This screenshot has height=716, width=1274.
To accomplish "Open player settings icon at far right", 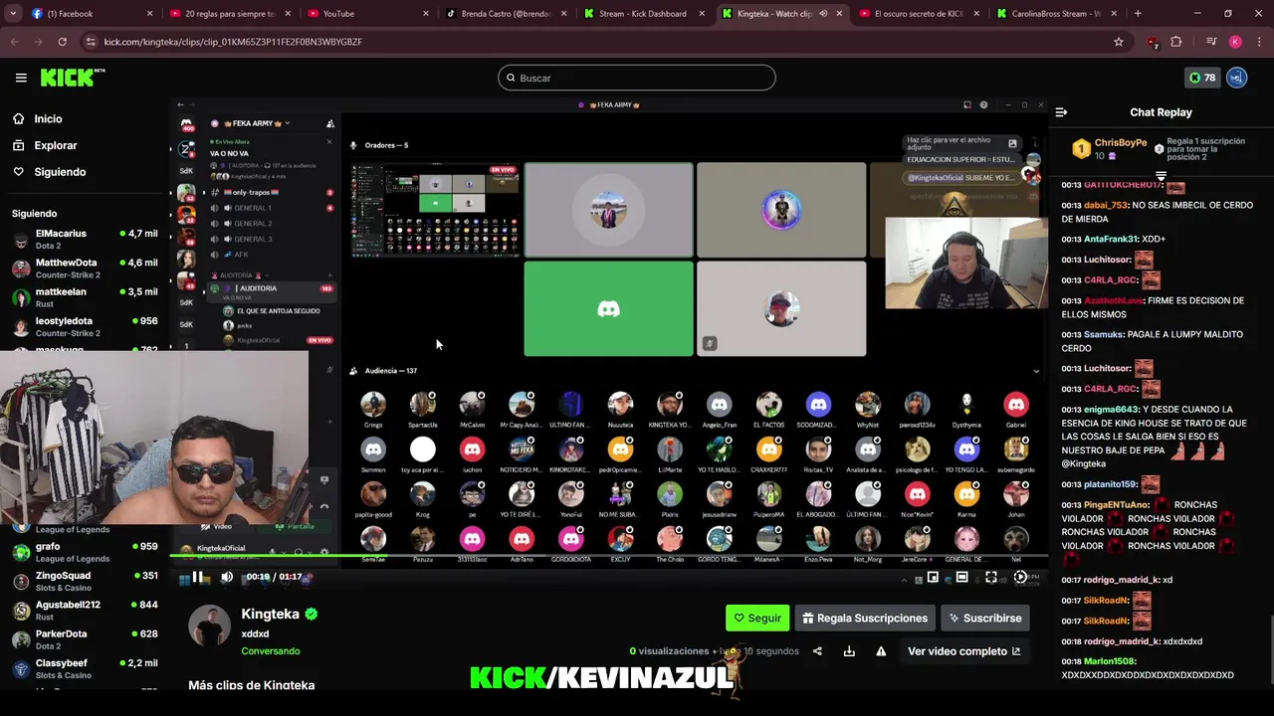I will pos(1020,578).
